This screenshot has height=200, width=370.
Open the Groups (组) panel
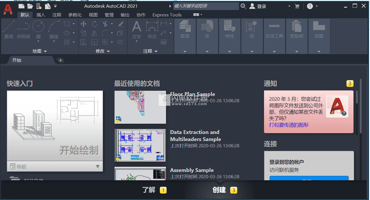(252, 36)
